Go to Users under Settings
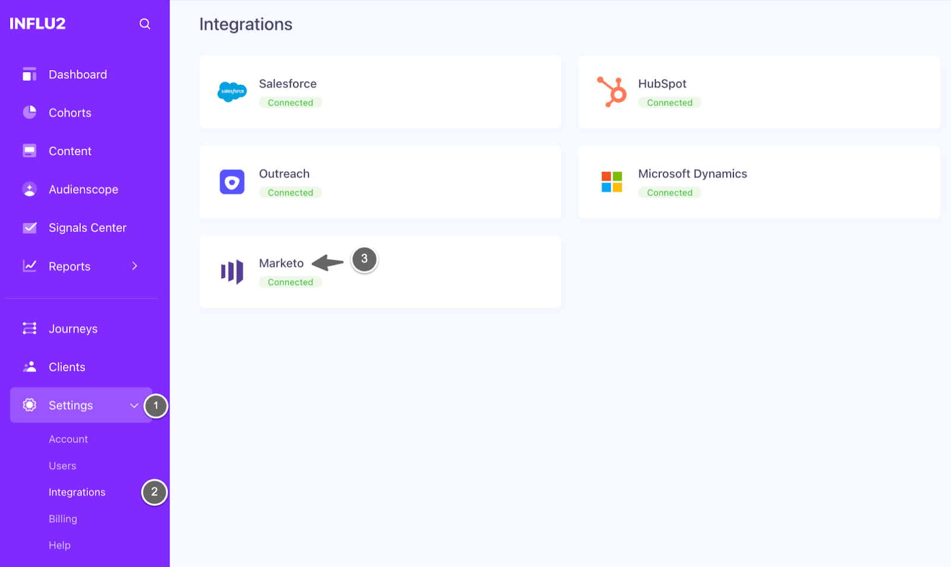The height and width of the screenshot is (567, 951). (62, 466)
